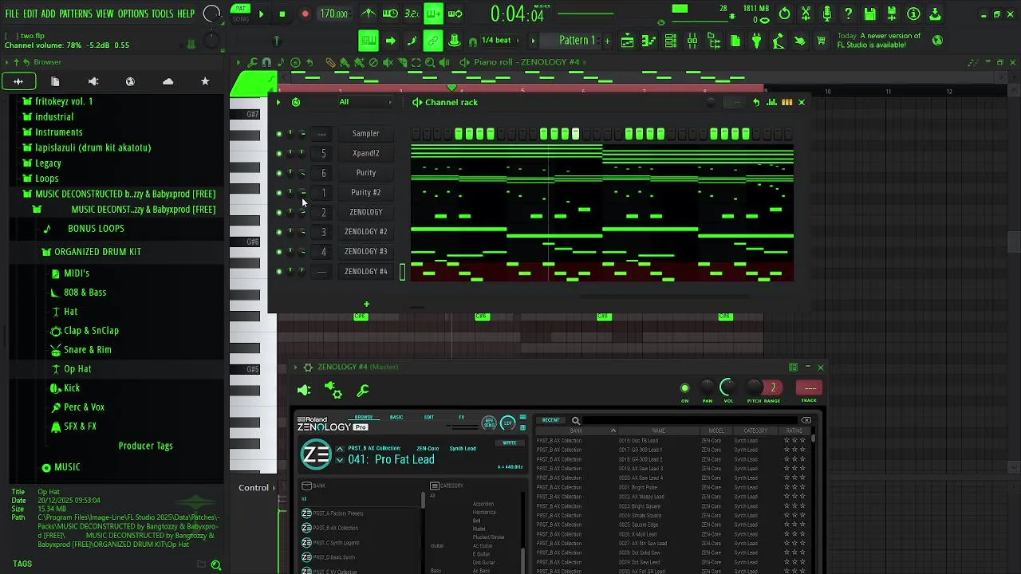Click ZENOLOGY next preset down arrow
The image size is (1021, 574).
(340, 461)
